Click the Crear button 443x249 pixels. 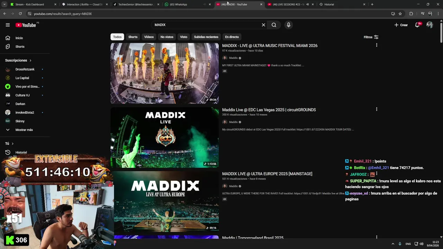[401, 25]
